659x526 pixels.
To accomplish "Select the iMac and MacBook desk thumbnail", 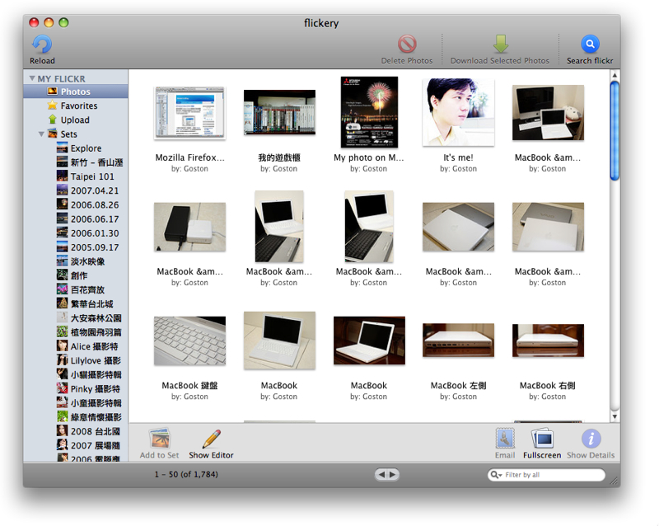I will [548, 112].
